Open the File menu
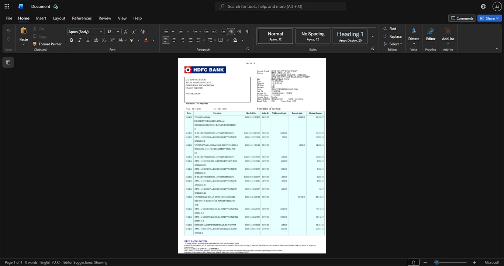The image size is (504, 266). (9, 18)
